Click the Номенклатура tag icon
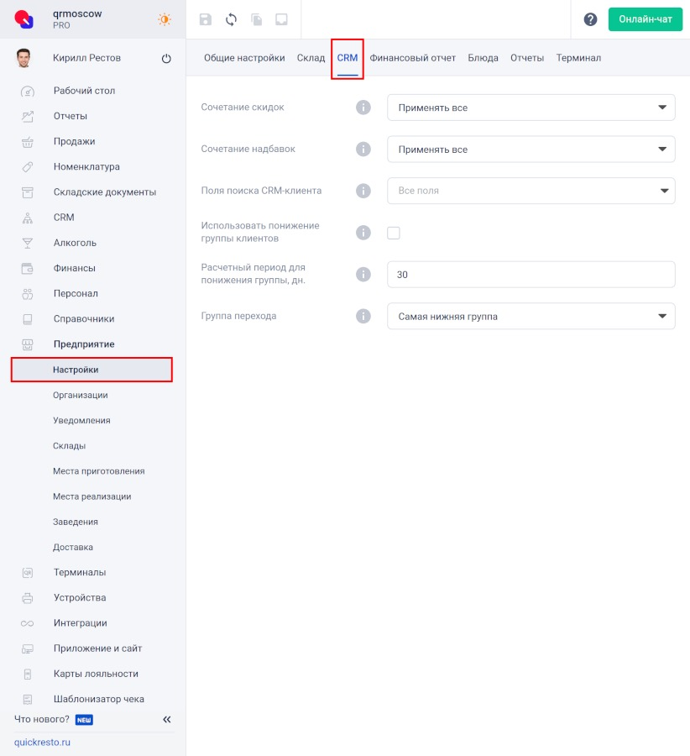The image size is (690, 756). coord(28,167)
